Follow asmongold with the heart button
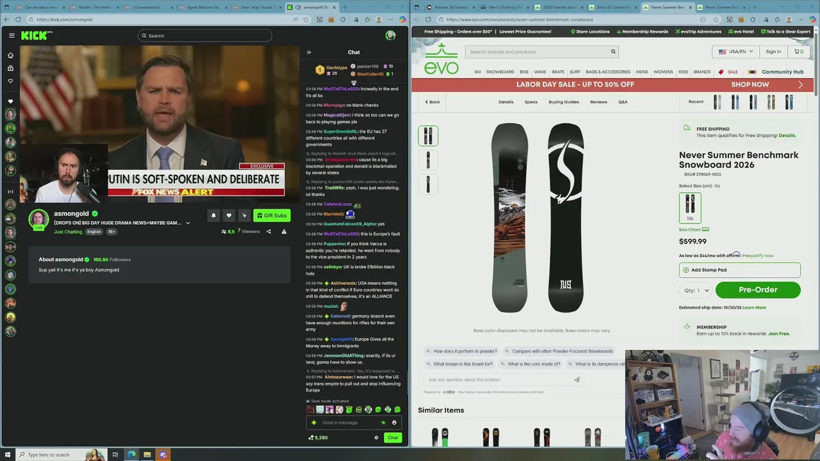The height and width of the screenshot is (461, 820). [x=229, y=215]
